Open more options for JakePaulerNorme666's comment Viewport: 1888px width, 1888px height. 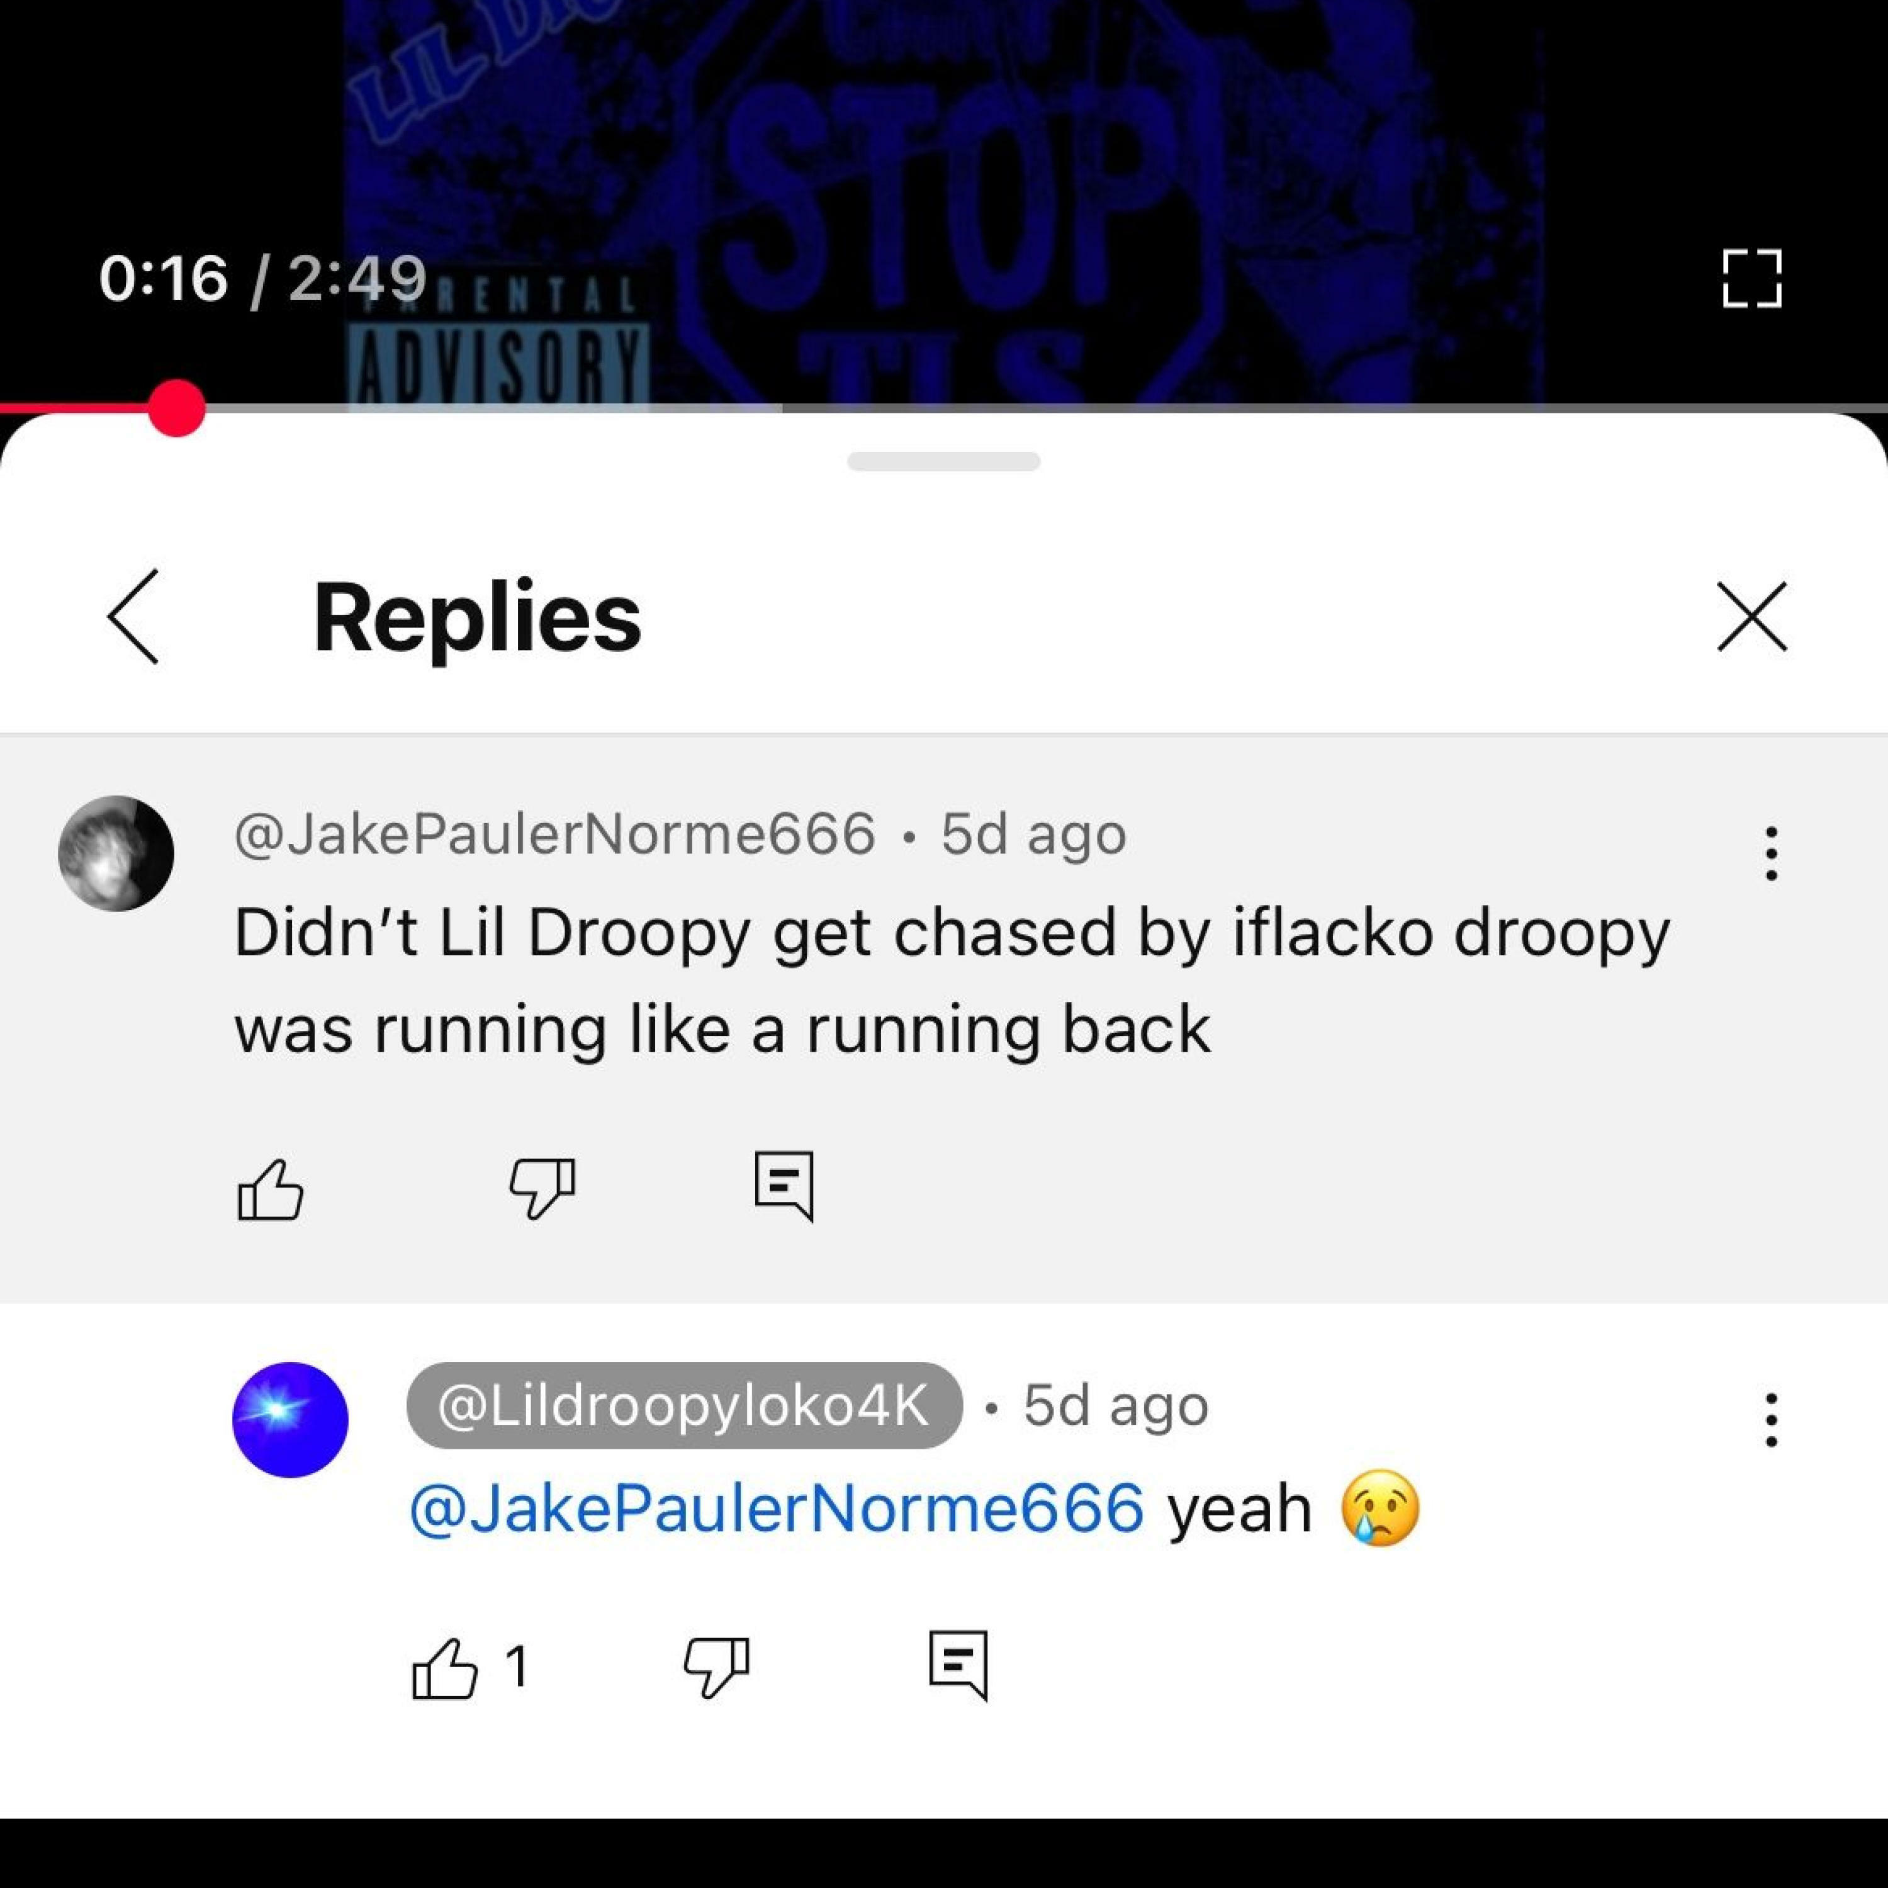click(x=1771, y=853)
